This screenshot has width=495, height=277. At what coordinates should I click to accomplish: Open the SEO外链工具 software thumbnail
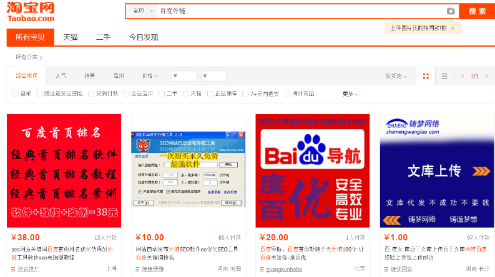click(x=188, y=169)
